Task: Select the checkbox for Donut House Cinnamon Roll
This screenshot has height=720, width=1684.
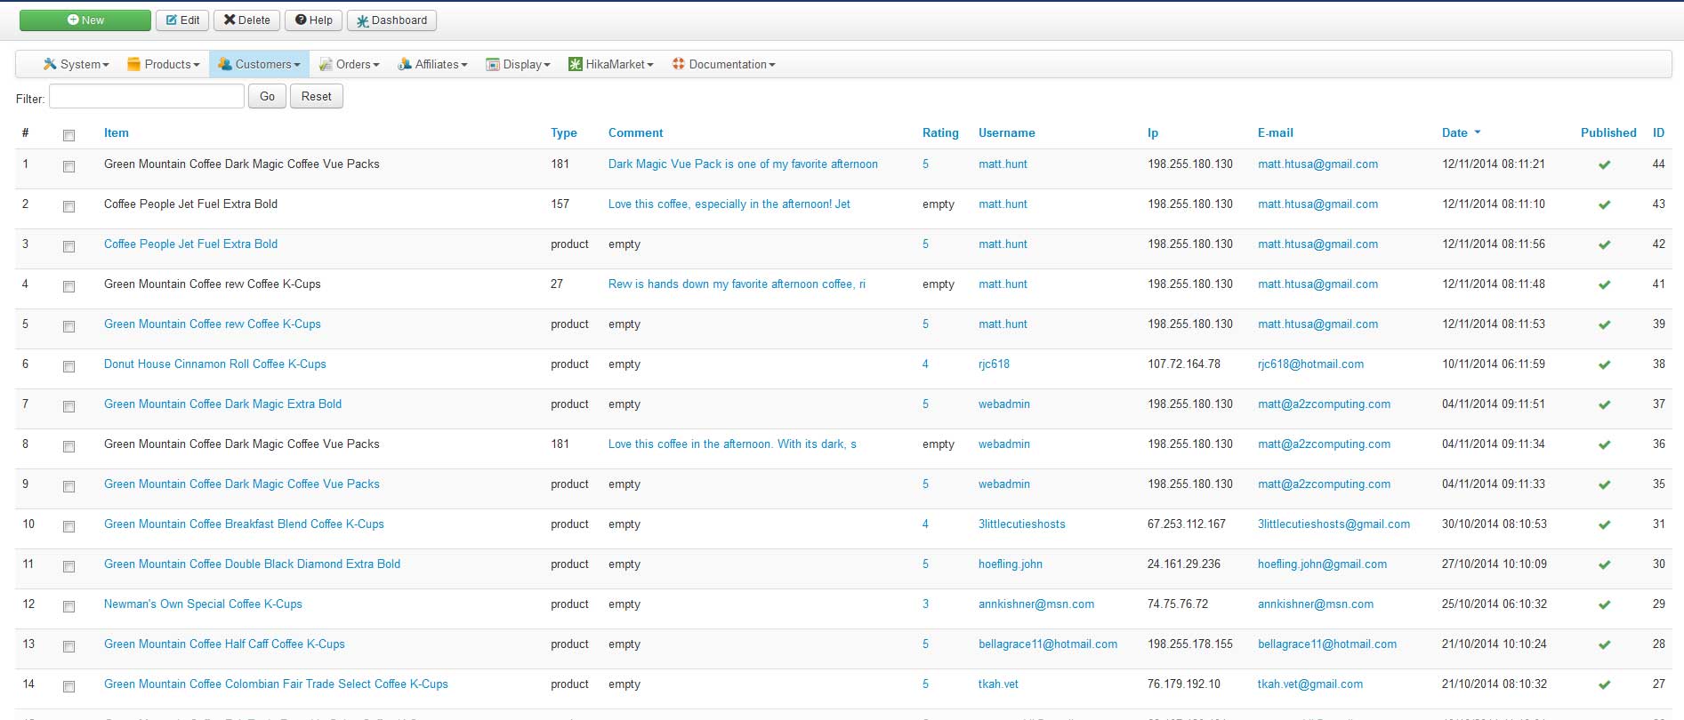Action: (x=68, y=366)
